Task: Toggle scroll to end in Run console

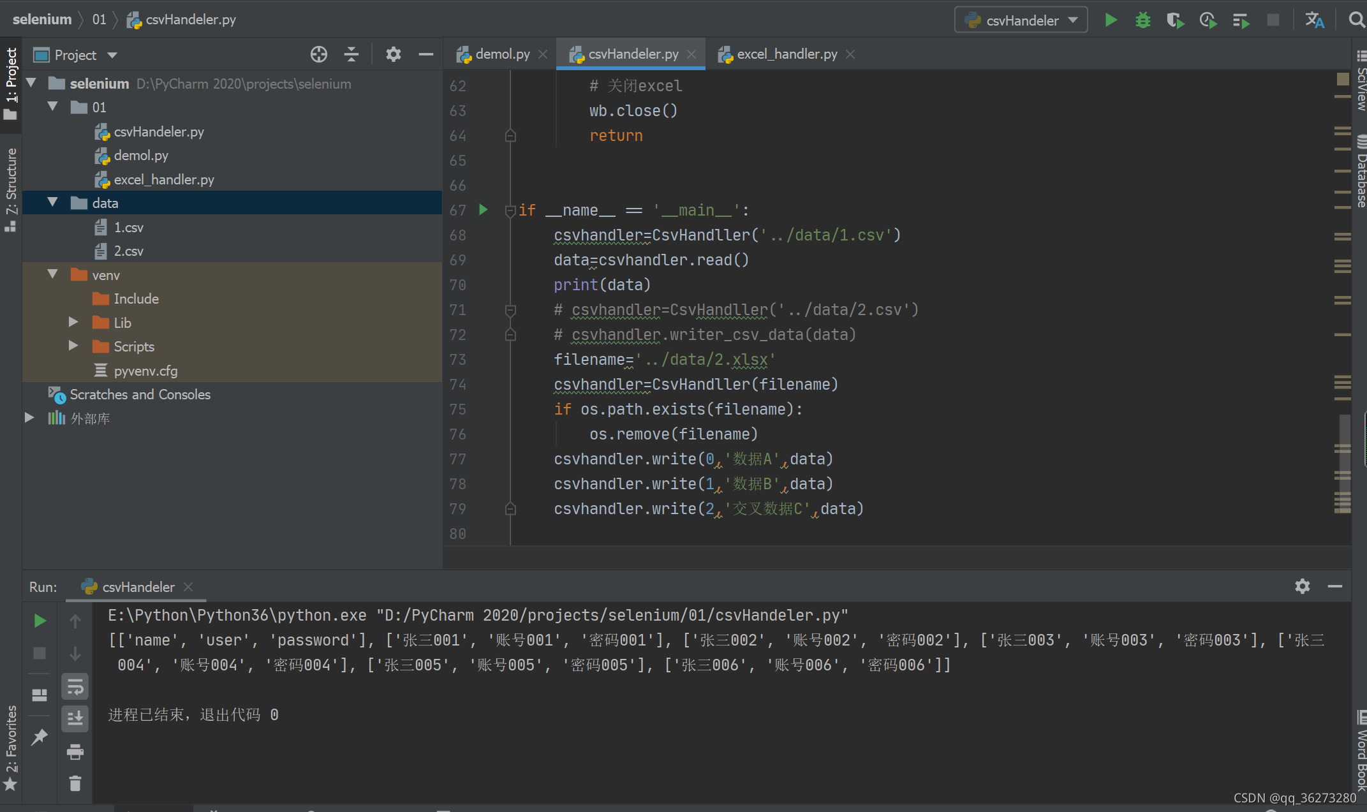Action: coord(75,718)
